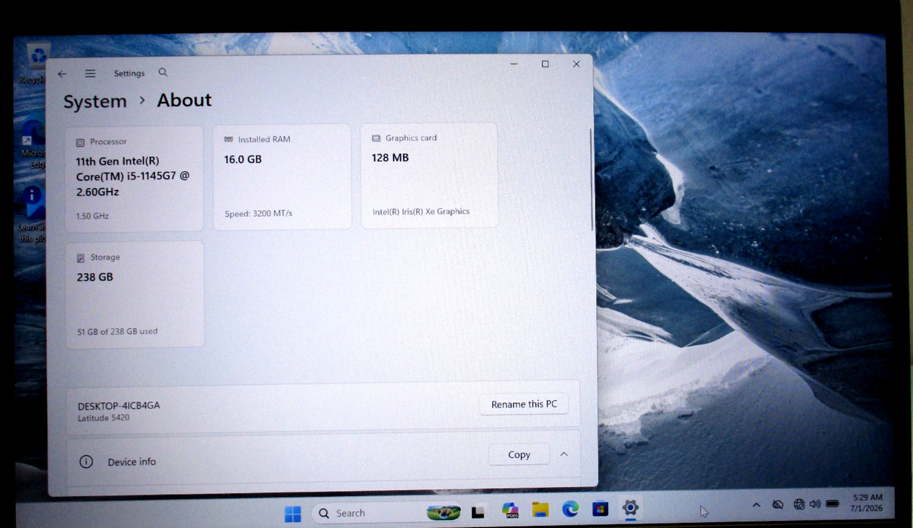This screenshot has width=913, height=528.
Task: Click the search highlight image in taskbar
Action: 443,513
